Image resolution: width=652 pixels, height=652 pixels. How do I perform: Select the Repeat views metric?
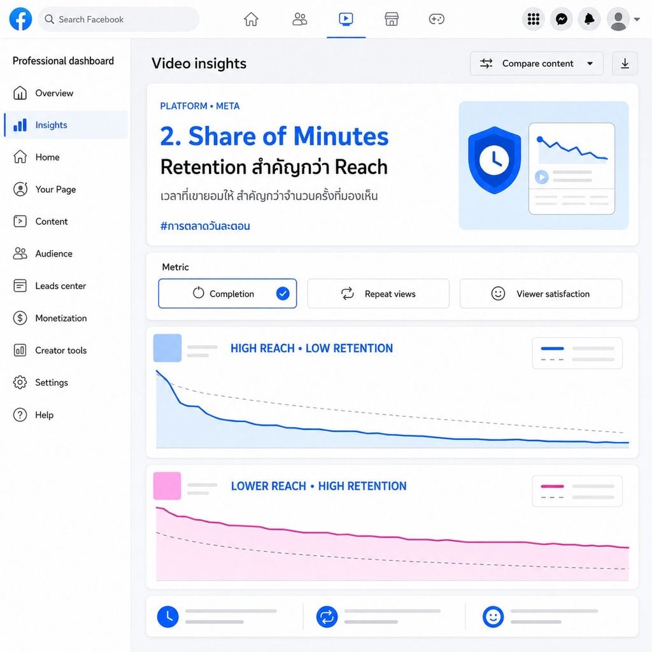[378, 294]
